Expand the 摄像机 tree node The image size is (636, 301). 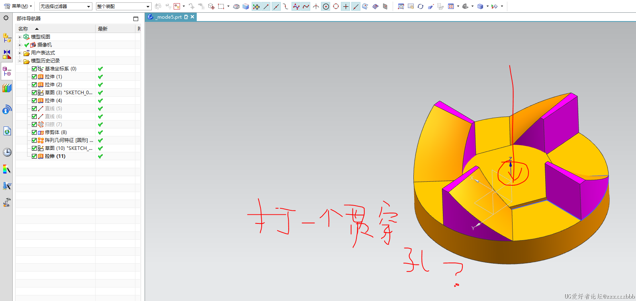coord(20,45)
